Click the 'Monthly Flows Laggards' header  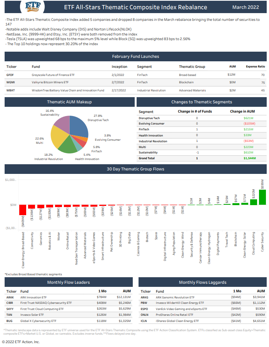click(202, 282)
